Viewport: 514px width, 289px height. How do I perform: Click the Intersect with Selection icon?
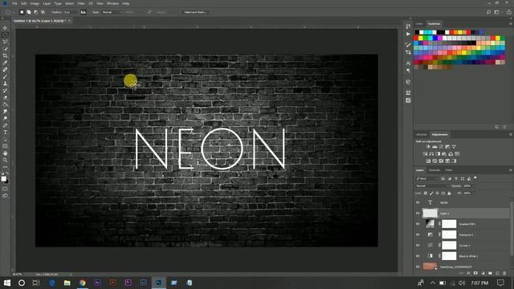point(43,12)
